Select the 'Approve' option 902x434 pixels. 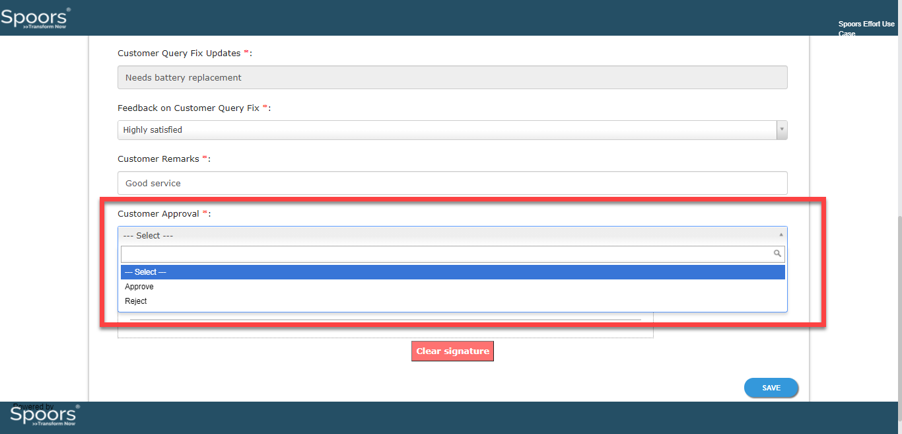click(x=139, y=286)
